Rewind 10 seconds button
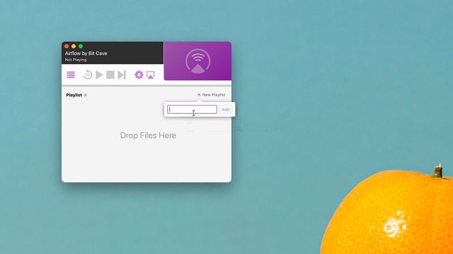 (88, 75)
